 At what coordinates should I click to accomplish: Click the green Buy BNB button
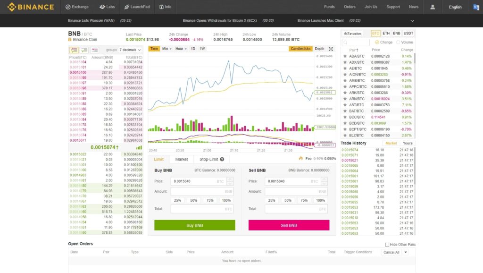pyautogui.click(x=195, y=225)
